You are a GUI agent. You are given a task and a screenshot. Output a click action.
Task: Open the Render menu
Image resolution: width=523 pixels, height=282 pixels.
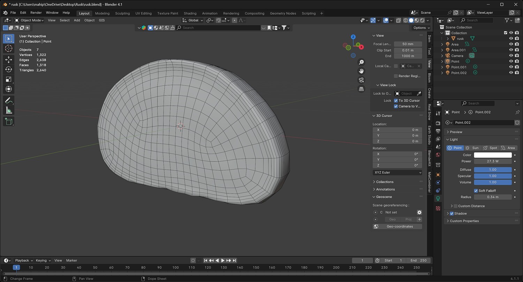(x=36, y=13)
